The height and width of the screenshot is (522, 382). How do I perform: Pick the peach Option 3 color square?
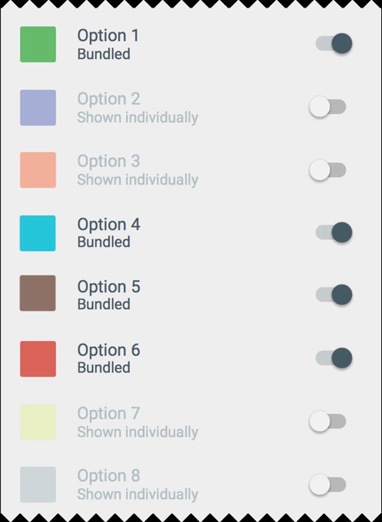(x=38, y=170)
